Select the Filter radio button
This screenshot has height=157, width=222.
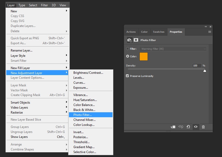[x=127, y=49]
